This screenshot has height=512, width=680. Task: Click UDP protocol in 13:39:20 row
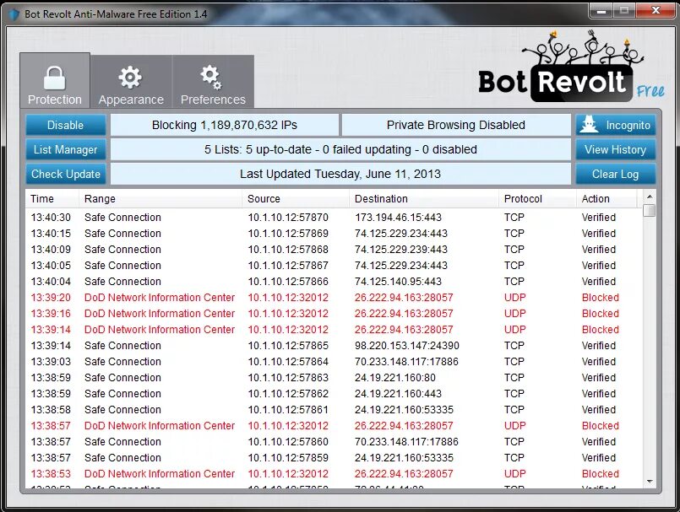514,298
